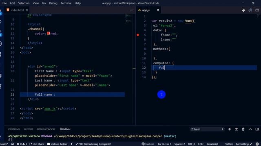This screenshot has width=261, height=146.
Task: Toggle the breakpoint on line 5
Action: click(138, 35)
